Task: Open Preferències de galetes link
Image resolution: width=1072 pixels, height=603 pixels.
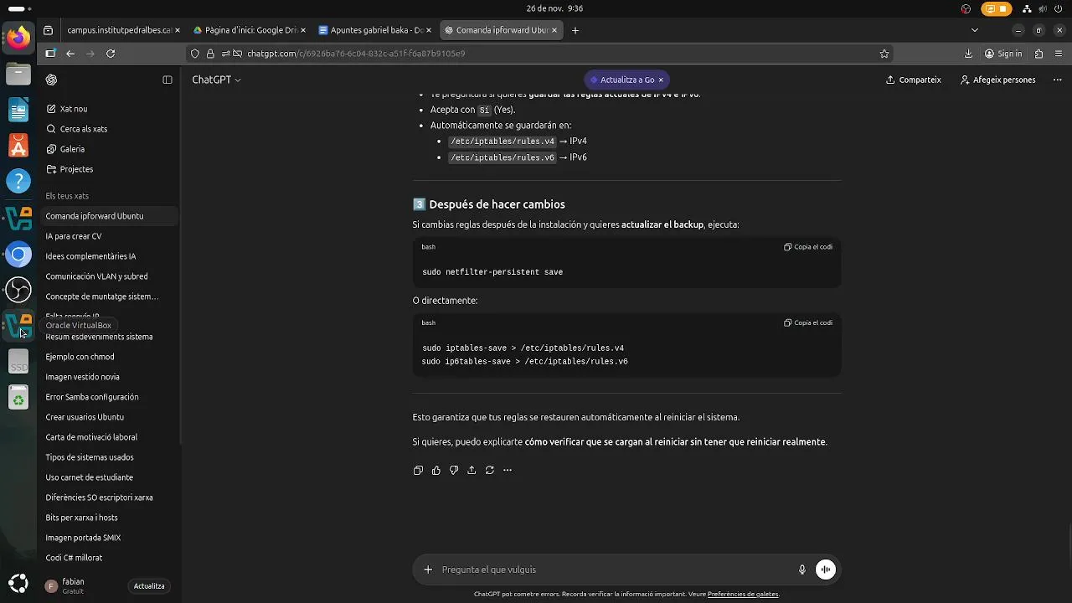Action: 743,594
